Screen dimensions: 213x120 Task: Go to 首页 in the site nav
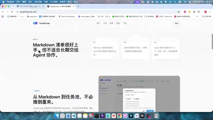click(98, 23)
